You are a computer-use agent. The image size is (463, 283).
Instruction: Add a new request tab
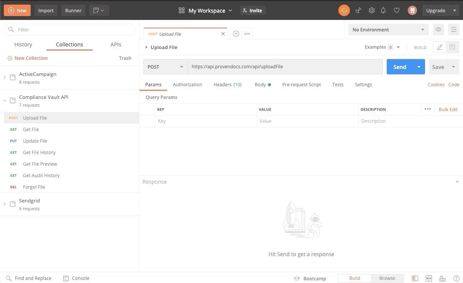236,34
